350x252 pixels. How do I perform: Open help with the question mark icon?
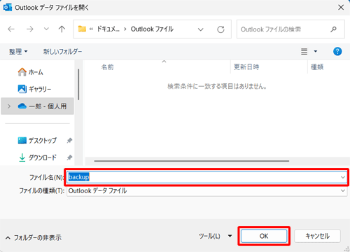337,51
